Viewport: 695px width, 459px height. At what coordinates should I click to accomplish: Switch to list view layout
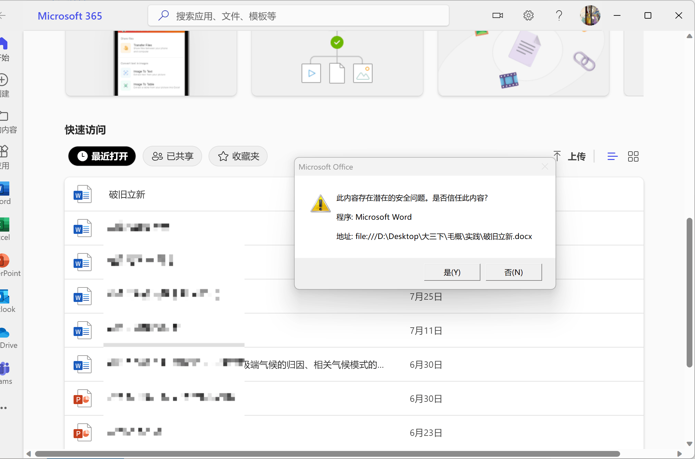612,156
